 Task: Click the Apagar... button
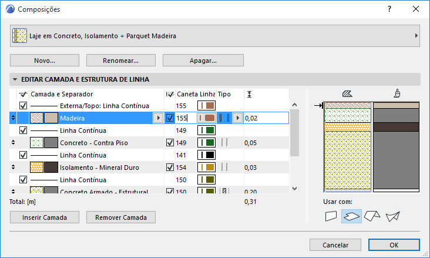tap(203, 61)
